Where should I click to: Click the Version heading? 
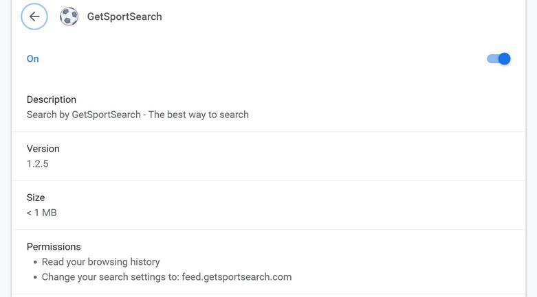pos(43,149)
